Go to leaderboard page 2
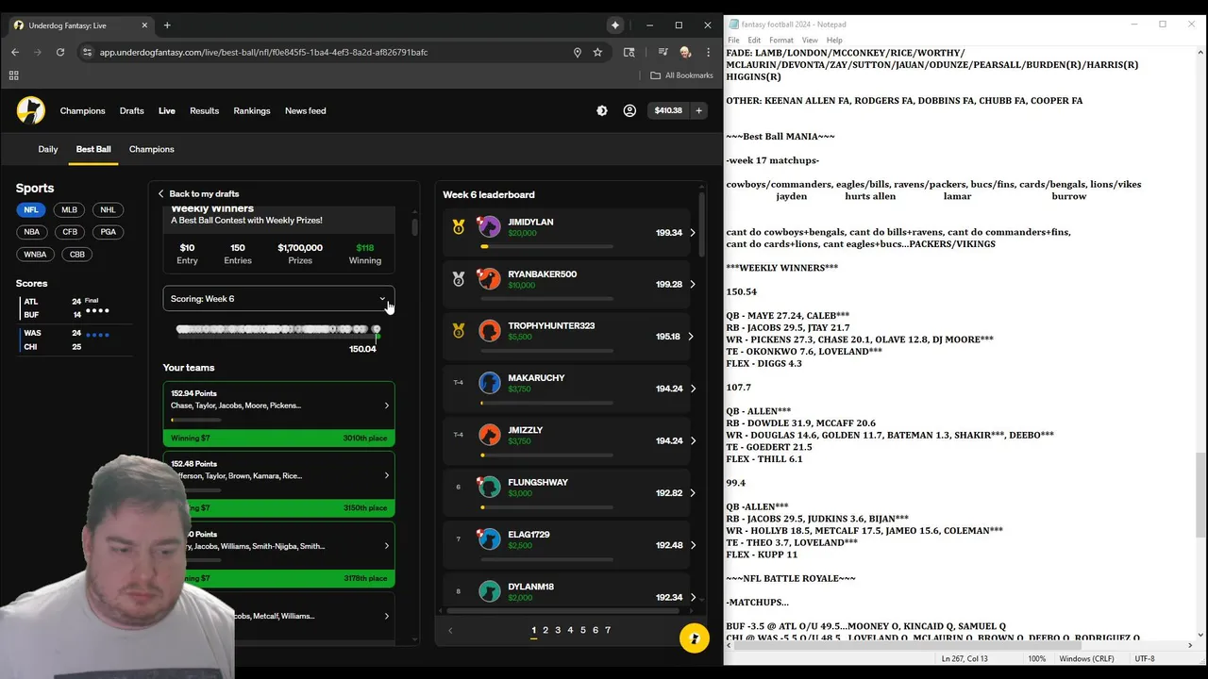Image resolution: width=1208 pixels, height=679 pixels. (545, 630)
